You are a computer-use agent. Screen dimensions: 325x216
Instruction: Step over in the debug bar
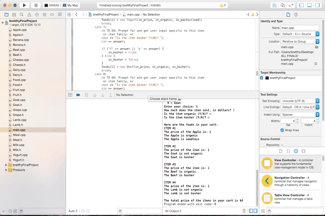pyautogui.click(x=94, y=95)
